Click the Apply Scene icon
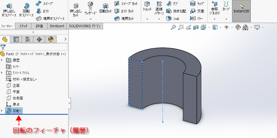277x138 pixels. coord(245,27)
